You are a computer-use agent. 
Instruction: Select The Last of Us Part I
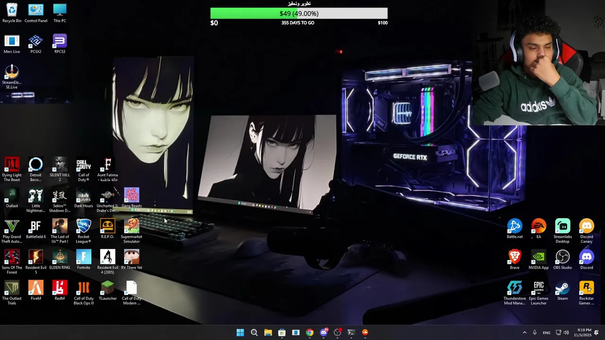click(60, 231)
